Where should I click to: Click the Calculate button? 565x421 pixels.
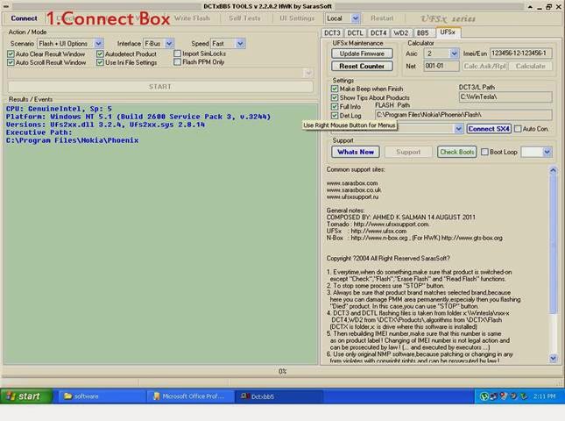pos(530,66)
